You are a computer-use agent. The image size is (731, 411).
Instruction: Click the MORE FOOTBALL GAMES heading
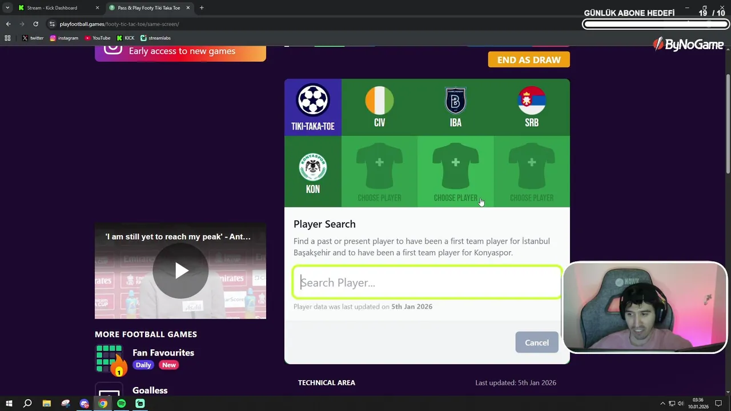click(146, 335)
